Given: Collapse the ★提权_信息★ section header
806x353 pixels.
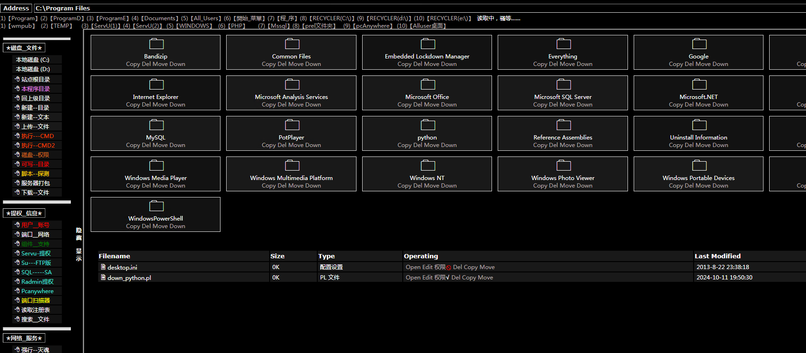Looking at the screenshot, I should 24,213.
